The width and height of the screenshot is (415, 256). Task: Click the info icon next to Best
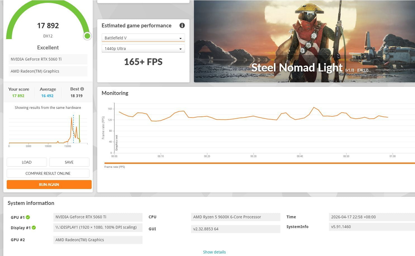click(x=82, y=89)
